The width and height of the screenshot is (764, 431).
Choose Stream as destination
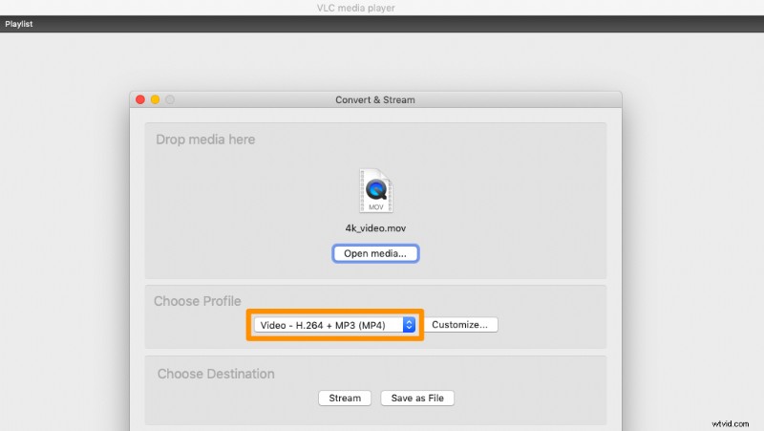pyautogui.click(x=345, y=398)
